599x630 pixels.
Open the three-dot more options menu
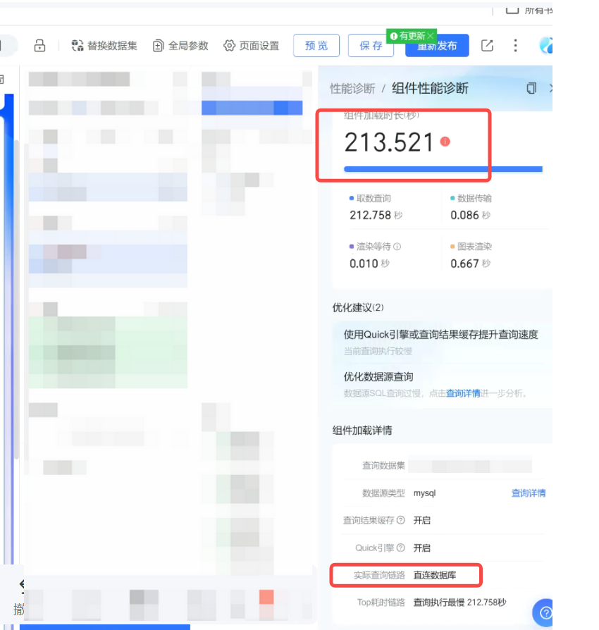[515, 46]
